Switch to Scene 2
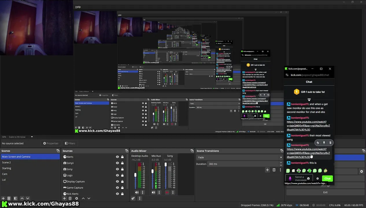Viewport: 366px width, 208px height. point(30,162)
